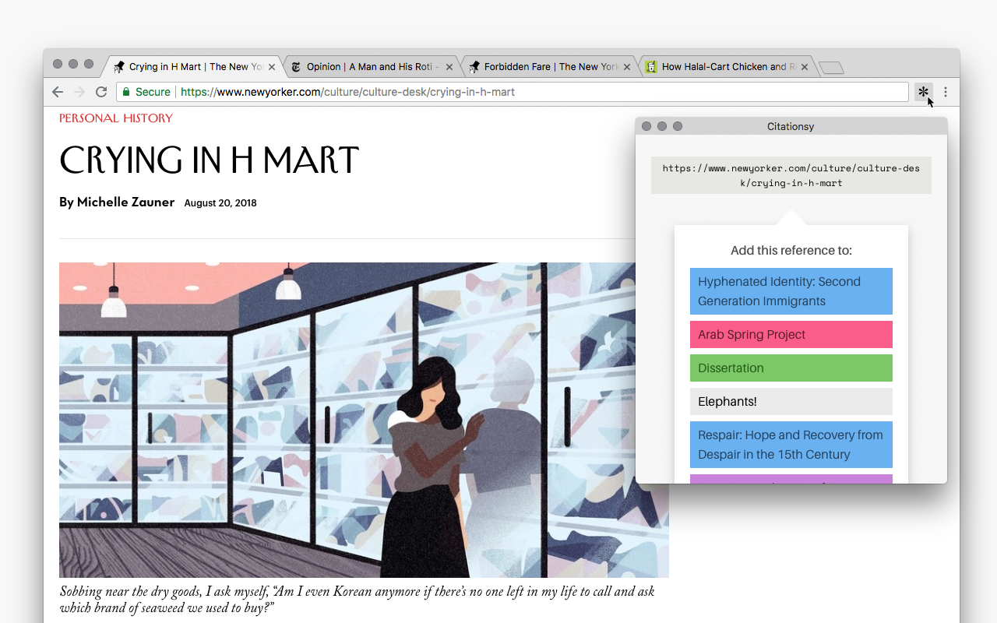Add reference to Hyphenated Identity project
997x623 pixels.
(791, 291)
